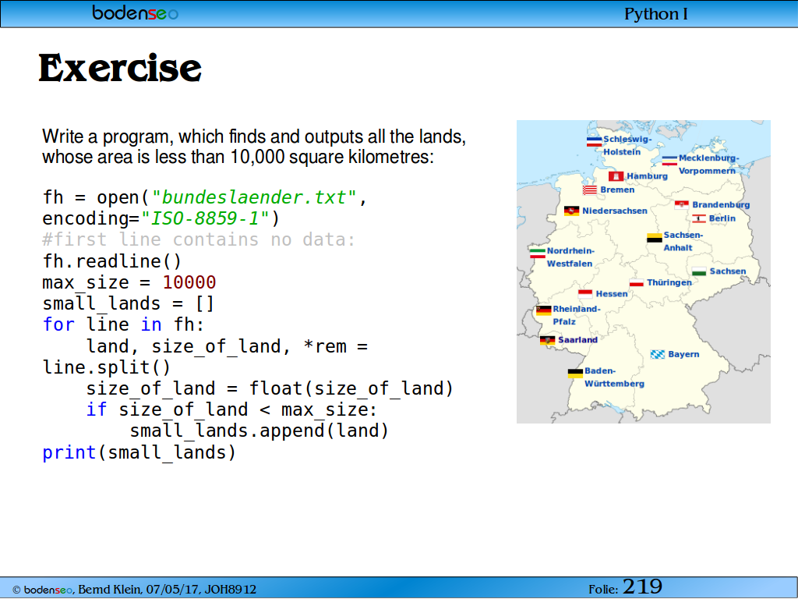Click the Hamburg flag icon

coord(616,176)
